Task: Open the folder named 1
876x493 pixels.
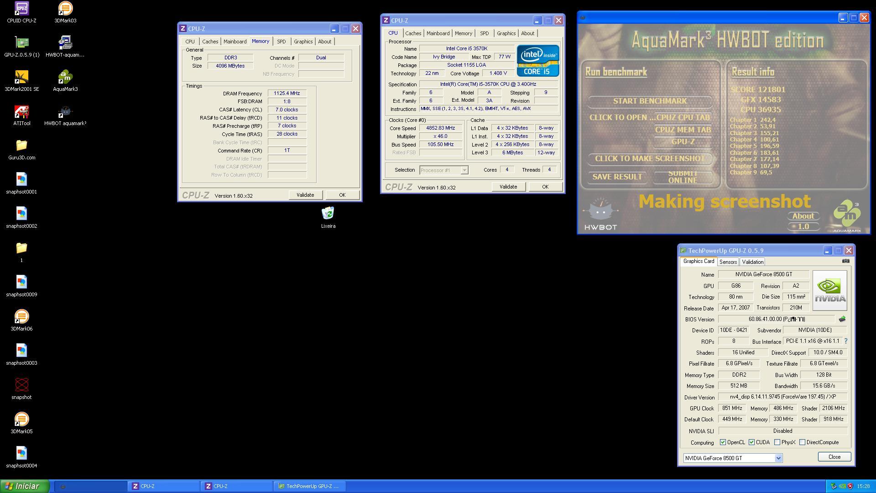Action: coord(21,252)
